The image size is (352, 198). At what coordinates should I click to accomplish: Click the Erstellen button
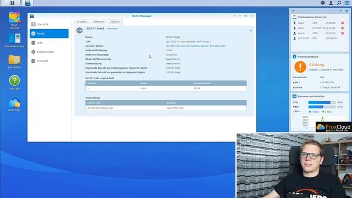tap(82, 22)
